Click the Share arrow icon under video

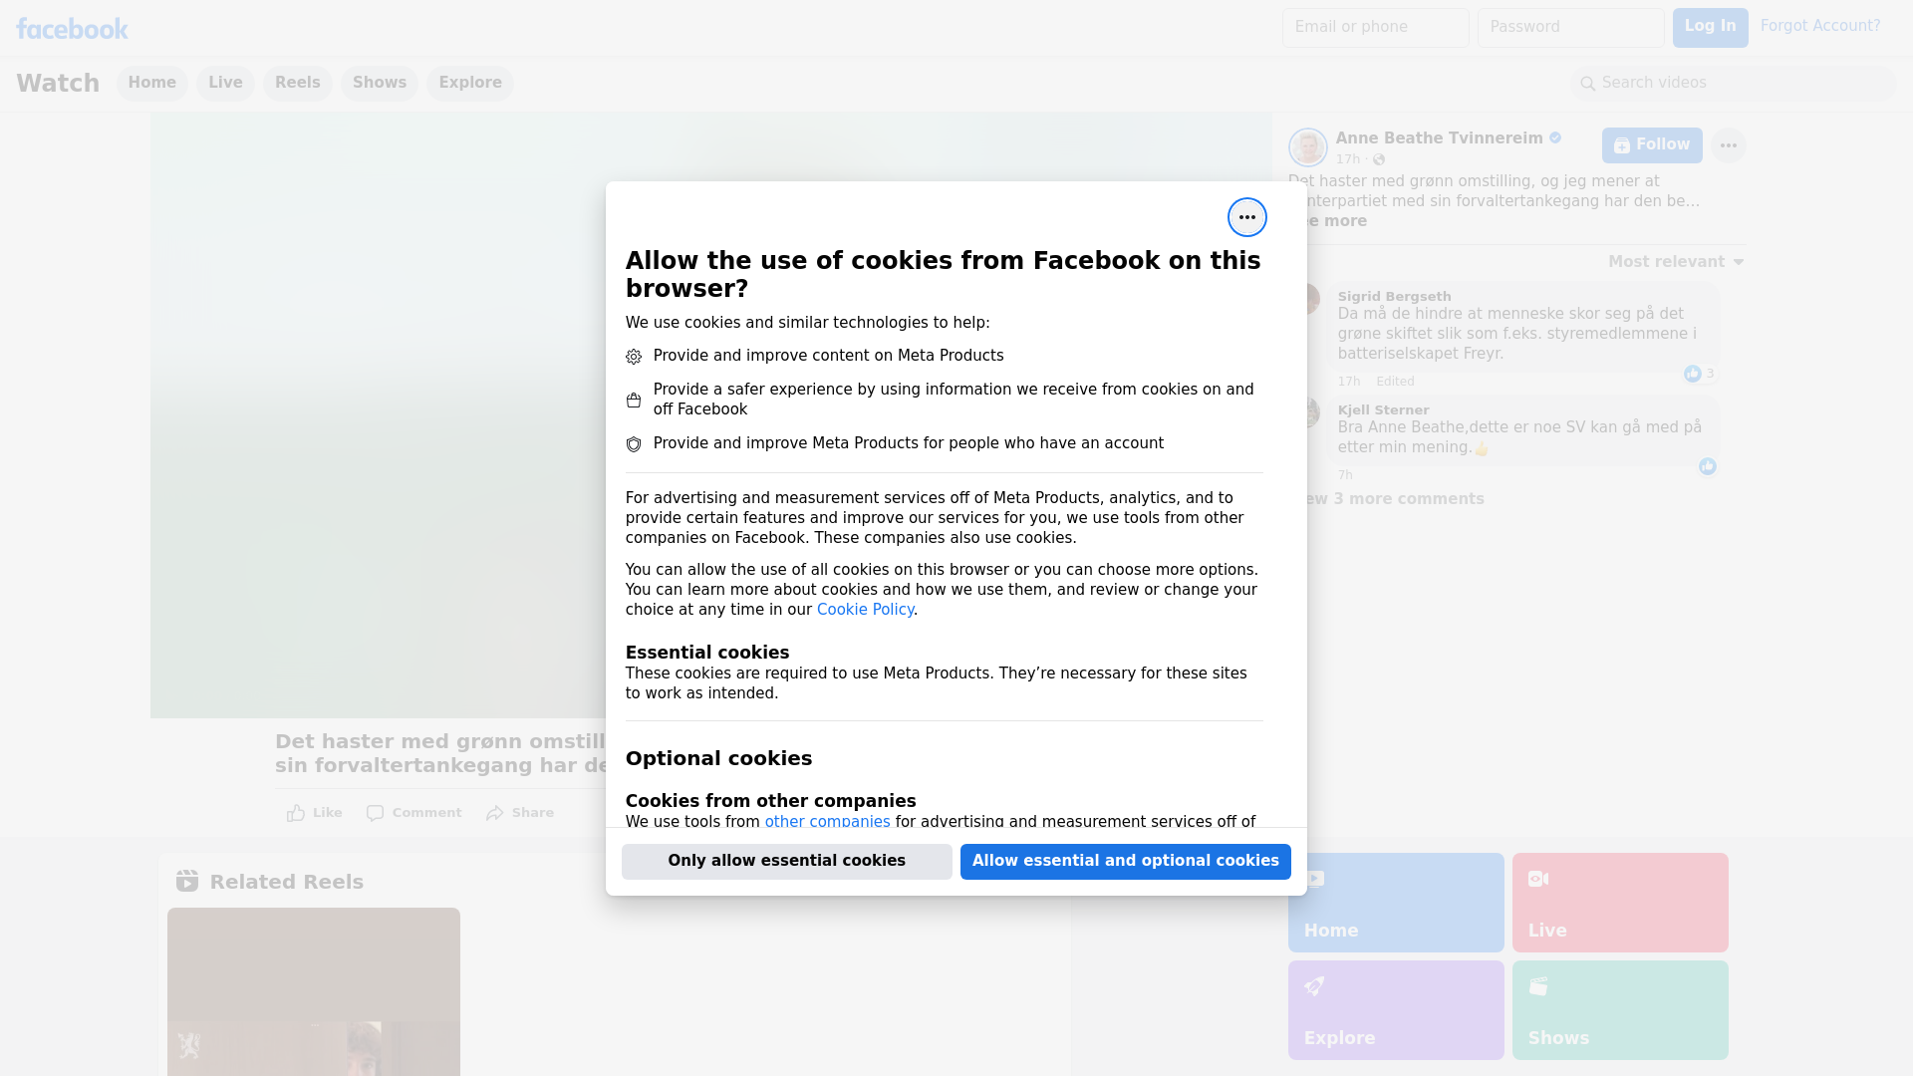495,813
